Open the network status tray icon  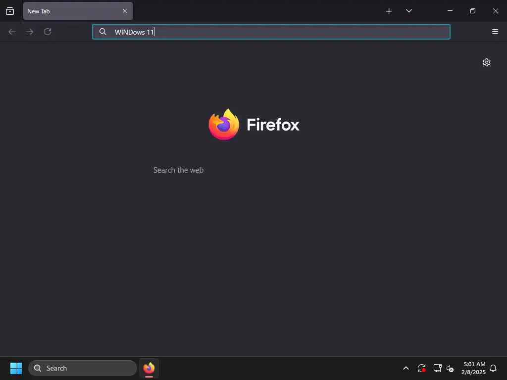pyautogui.click(x=437, y=368)
